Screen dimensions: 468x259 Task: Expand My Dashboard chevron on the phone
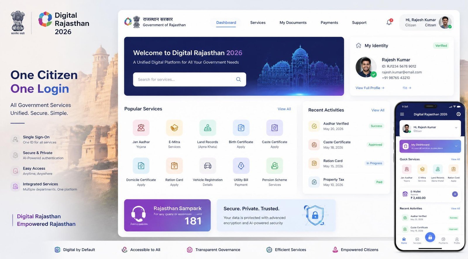(456, 146)
